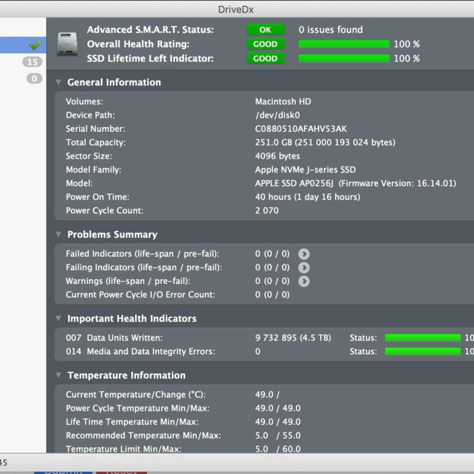Screen dimensions: 474x474
Task: Collapse the Problems Summary section
Action: click(58, 235)
